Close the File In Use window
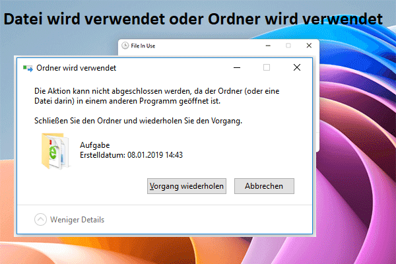This screenshot has height=264, width=396. pos(309,46)
